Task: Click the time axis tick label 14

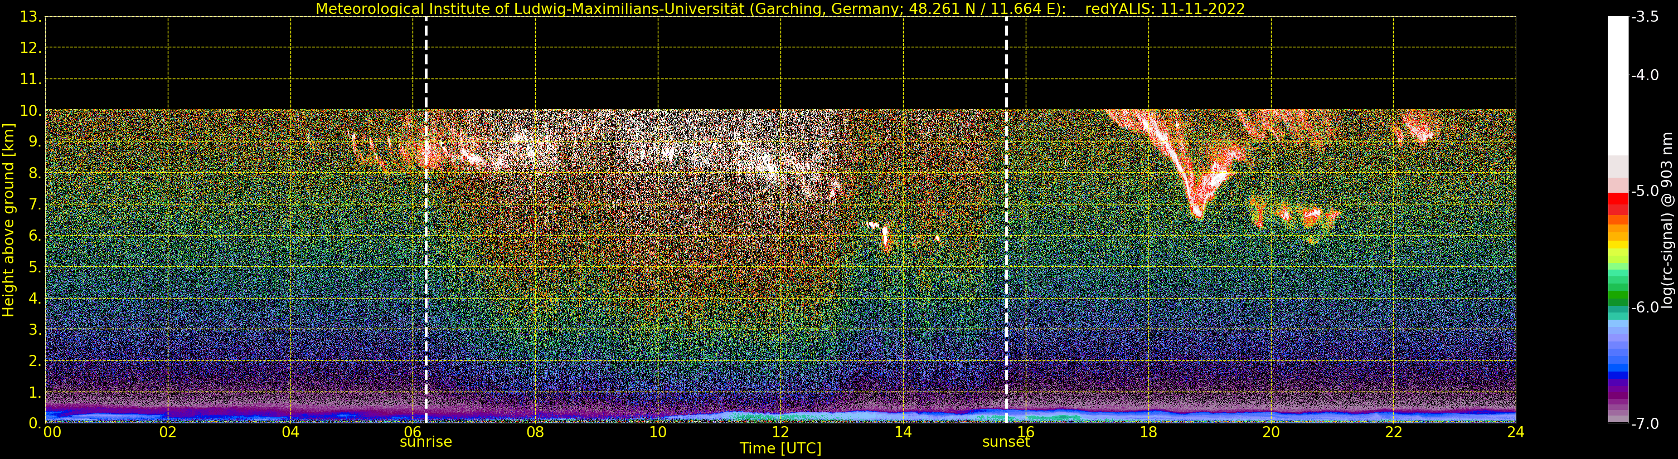Action: 903,432
